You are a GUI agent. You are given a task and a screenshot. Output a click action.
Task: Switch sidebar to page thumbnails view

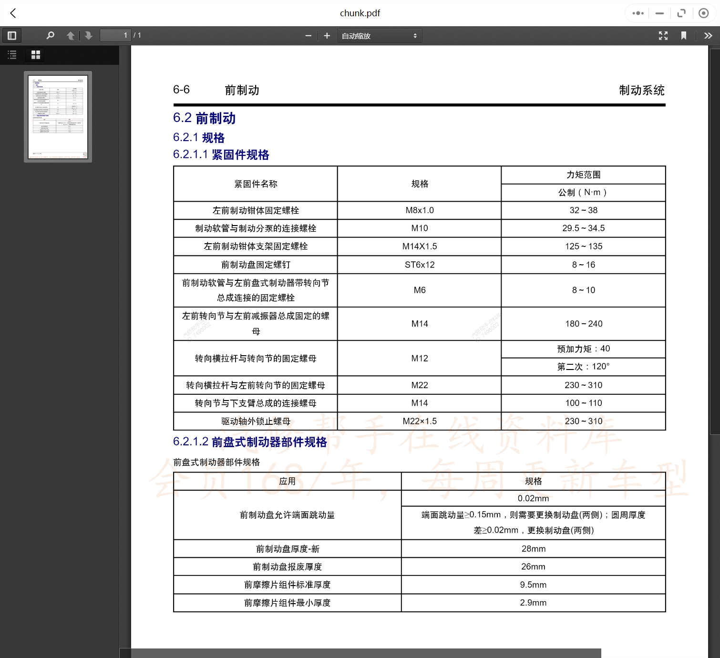point(35,54)
